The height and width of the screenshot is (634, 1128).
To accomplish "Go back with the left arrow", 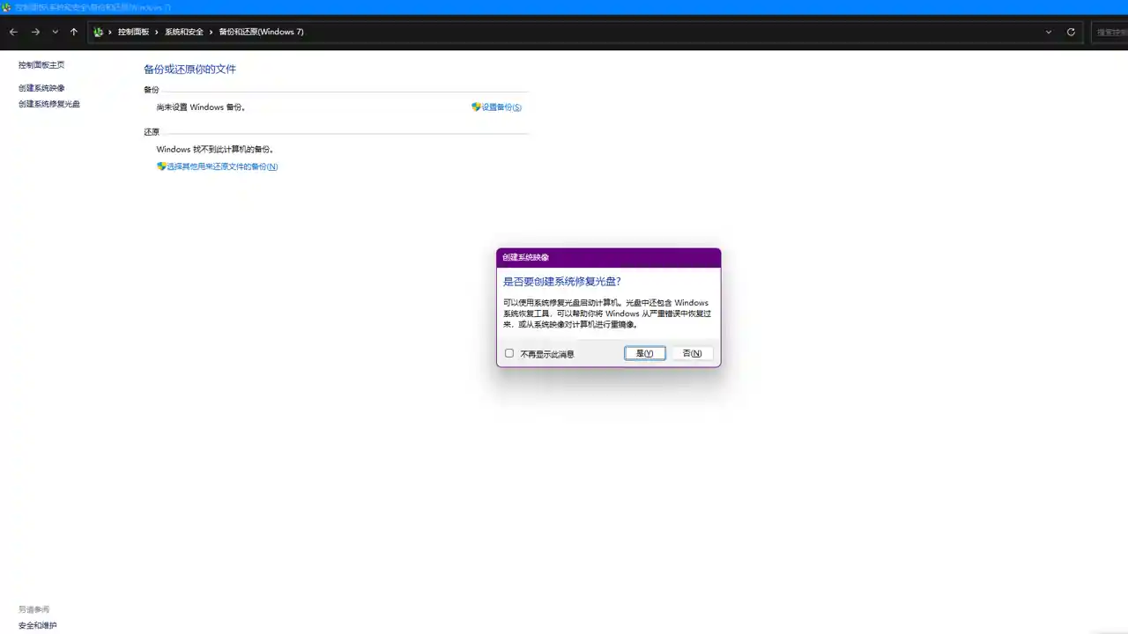I will (13, 32).
